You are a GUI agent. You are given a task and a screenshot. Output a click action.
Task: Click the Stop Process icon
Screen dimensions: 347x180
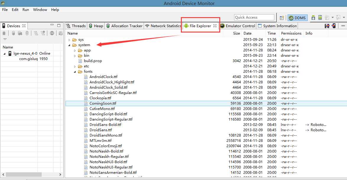pyautogui.click(x=52, y=33)
